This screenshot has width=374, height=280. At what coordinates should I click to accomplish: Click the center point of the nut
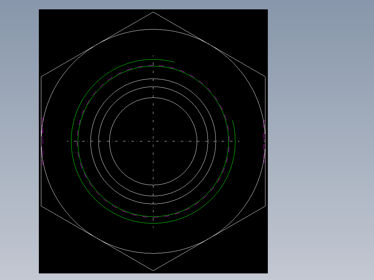pos(154,141)
